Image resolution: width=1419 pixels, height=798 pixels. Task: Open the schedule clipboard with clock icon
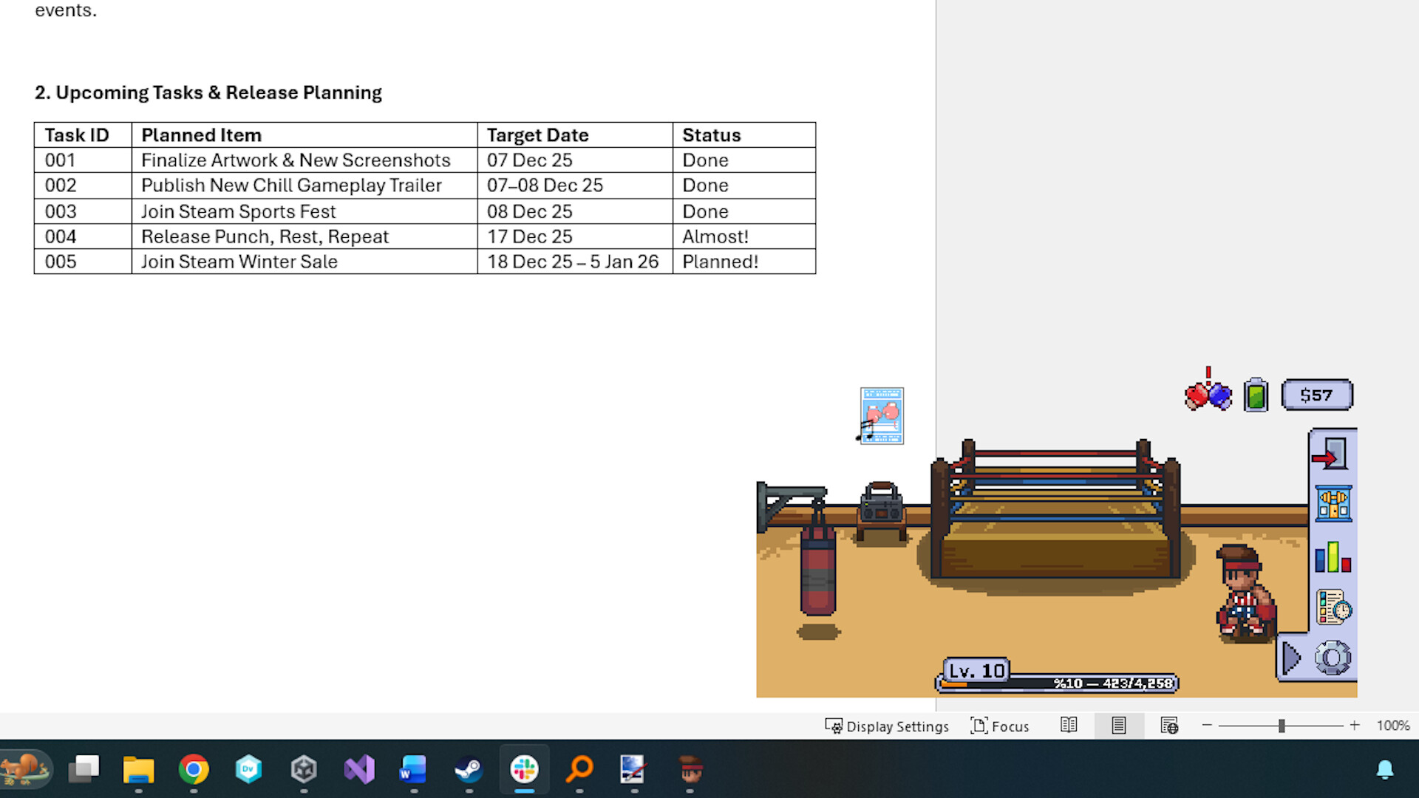(x=1331, y=608)
